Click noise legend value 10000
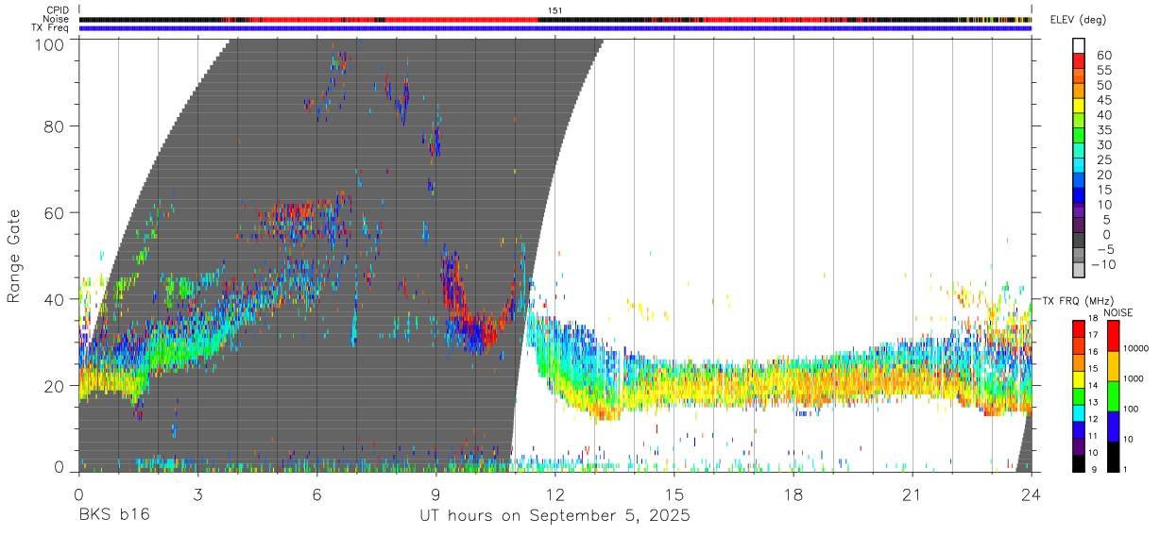1160x535 pixels. 1137,349
